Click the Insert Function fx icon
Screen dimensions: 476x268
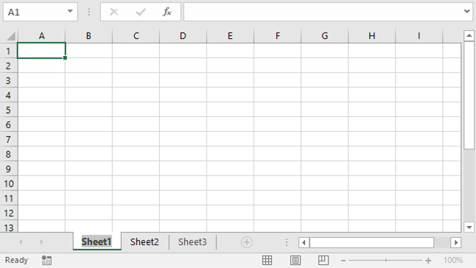[167, 12]
